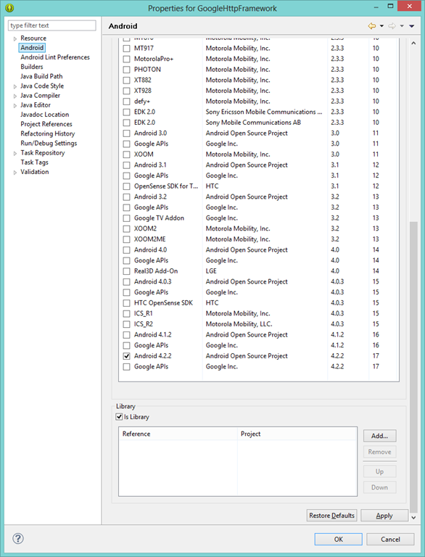Image resolution: width=425 pixels, height=557 pixels.
Task: Expand the Java Compiler node
Action: (x=15, y=96)
